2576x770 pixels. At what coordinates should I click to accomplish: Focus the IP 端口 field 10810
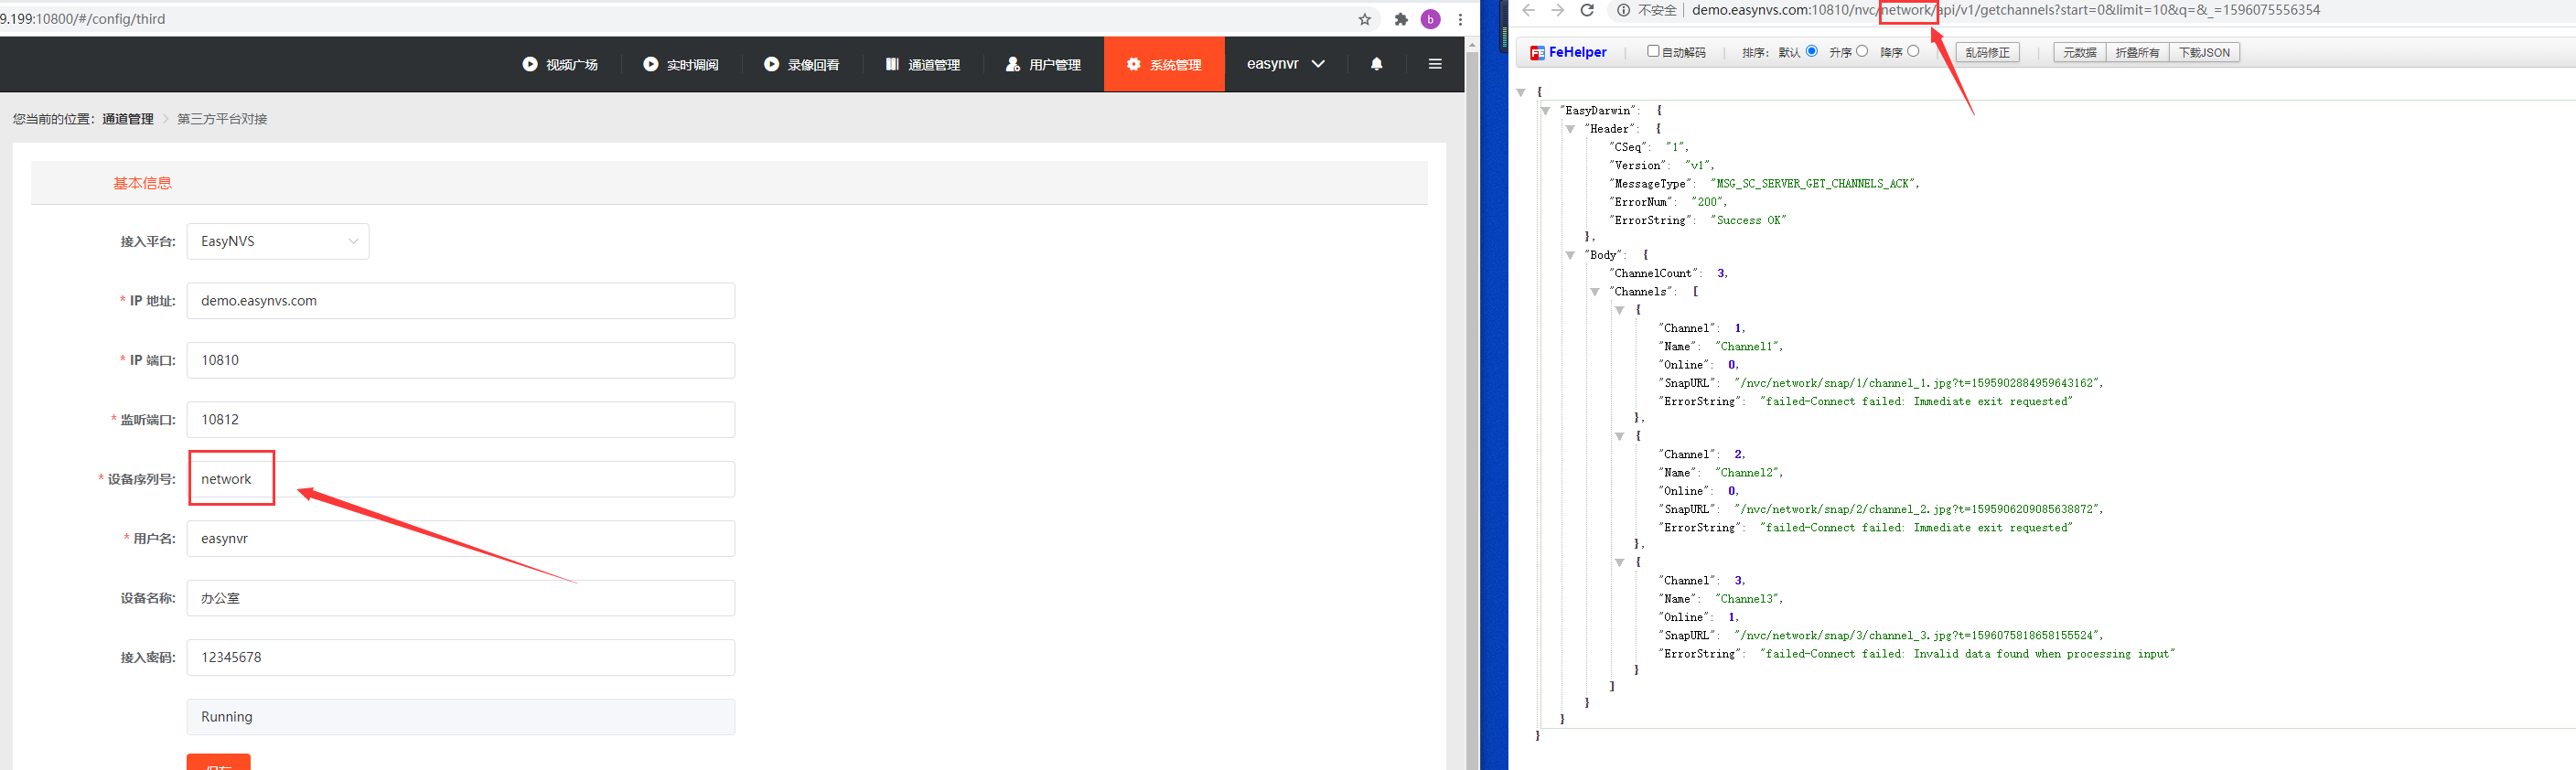[461, 360]
